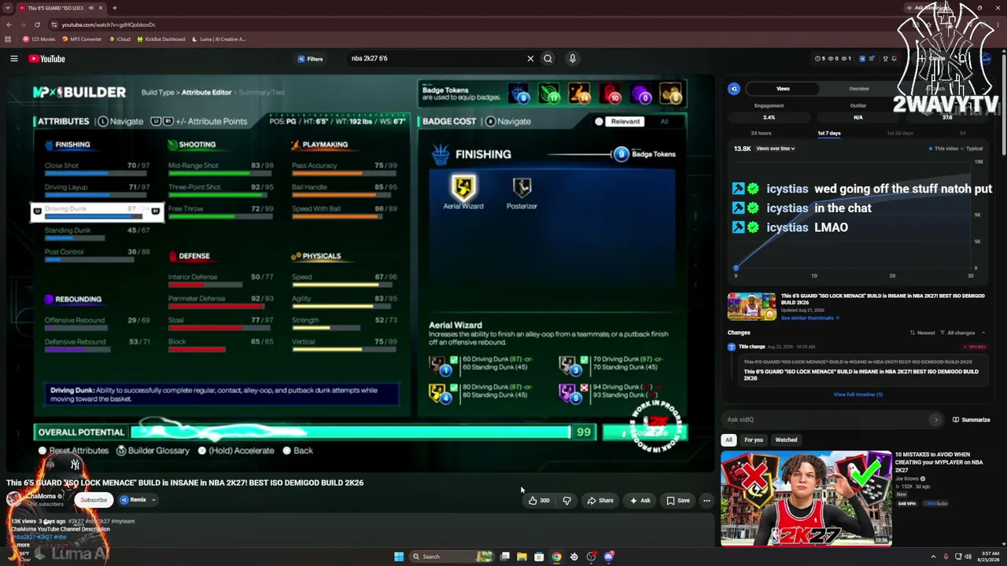Select the All recommendations chip
The image size is (1007, 566).
click(729, 440)
